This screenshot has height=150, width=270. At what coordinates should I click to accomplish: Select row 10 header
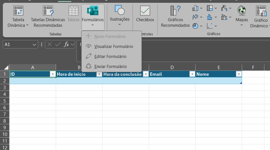point(5,134)
